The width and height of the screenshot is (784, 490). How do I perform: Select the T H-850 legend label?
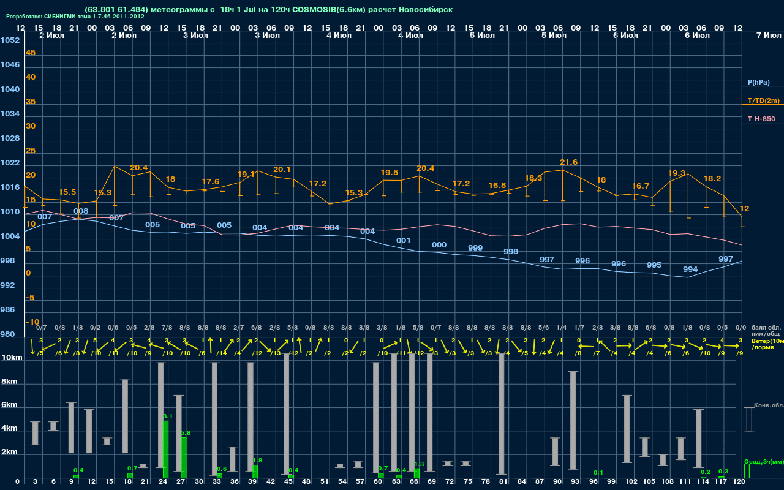click(x=761, y=119)
